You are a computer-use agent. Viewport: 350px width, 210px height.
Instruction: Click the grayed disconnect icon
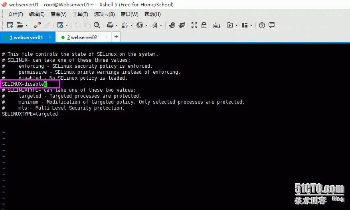coord(47,25)
